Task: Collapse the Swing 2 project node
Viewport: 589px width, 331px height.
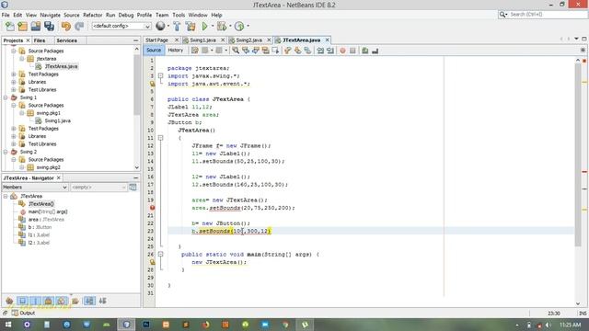Action: pyautogui.click(x=6, y=152)
